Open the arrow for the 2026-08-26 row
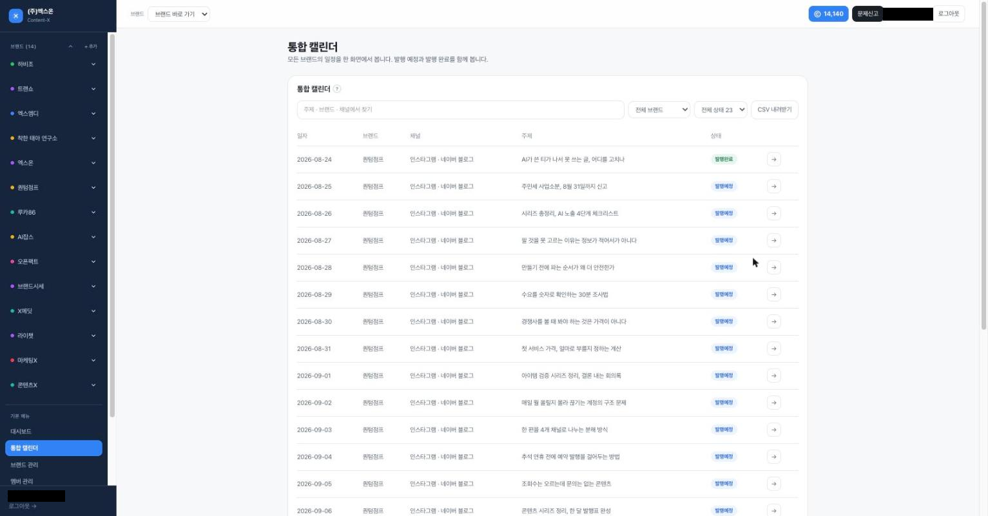Screen dimensions: 988x516 click(x=773, y=213)
